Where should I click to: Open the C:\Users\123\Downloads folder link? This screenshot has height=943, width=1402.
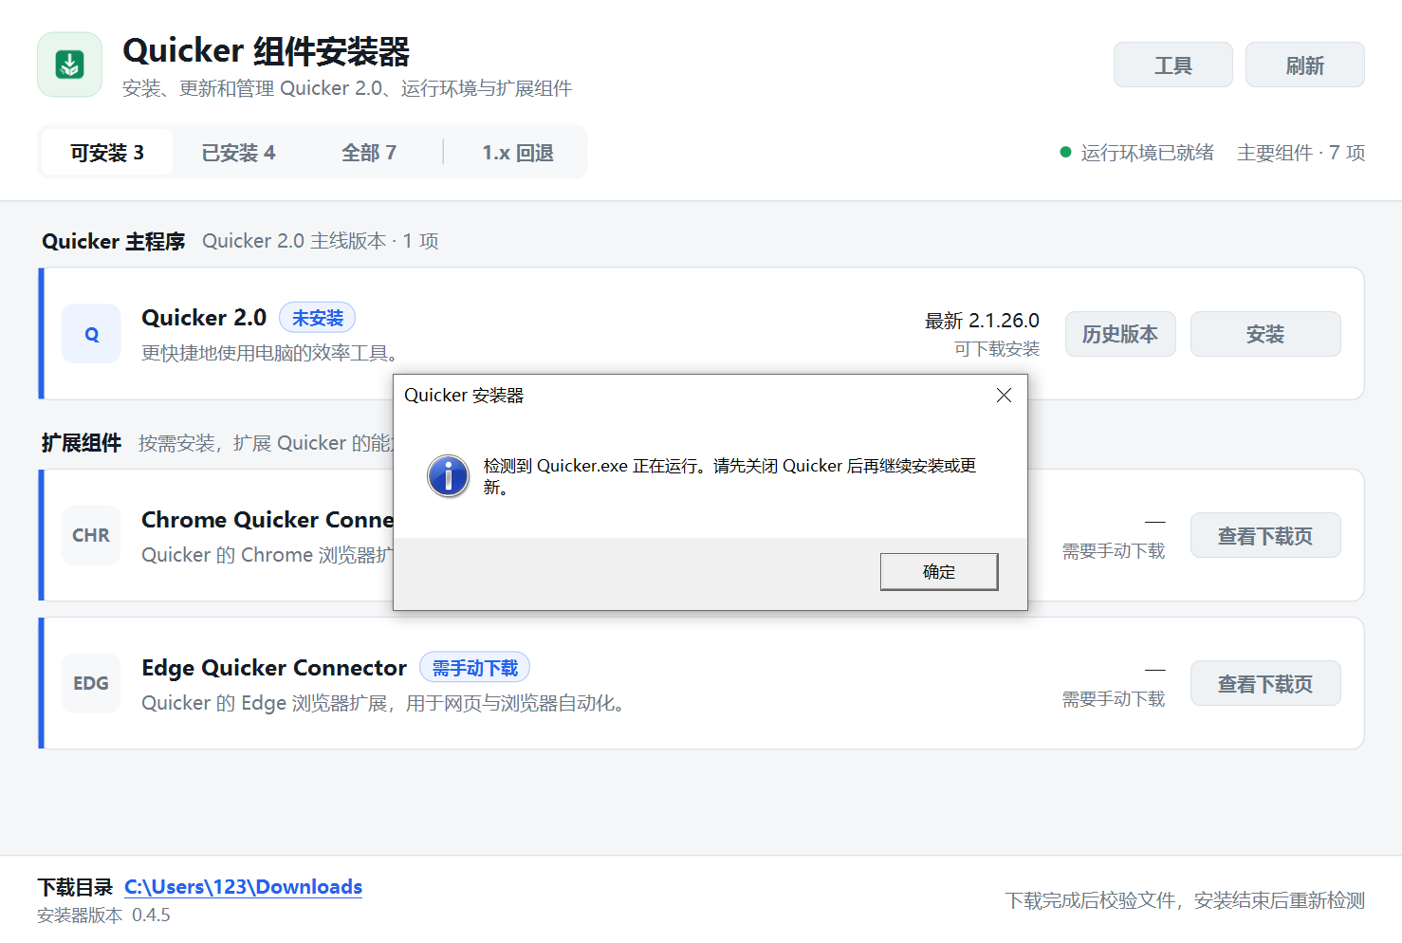pyautogui.click(x=243, y=887)
